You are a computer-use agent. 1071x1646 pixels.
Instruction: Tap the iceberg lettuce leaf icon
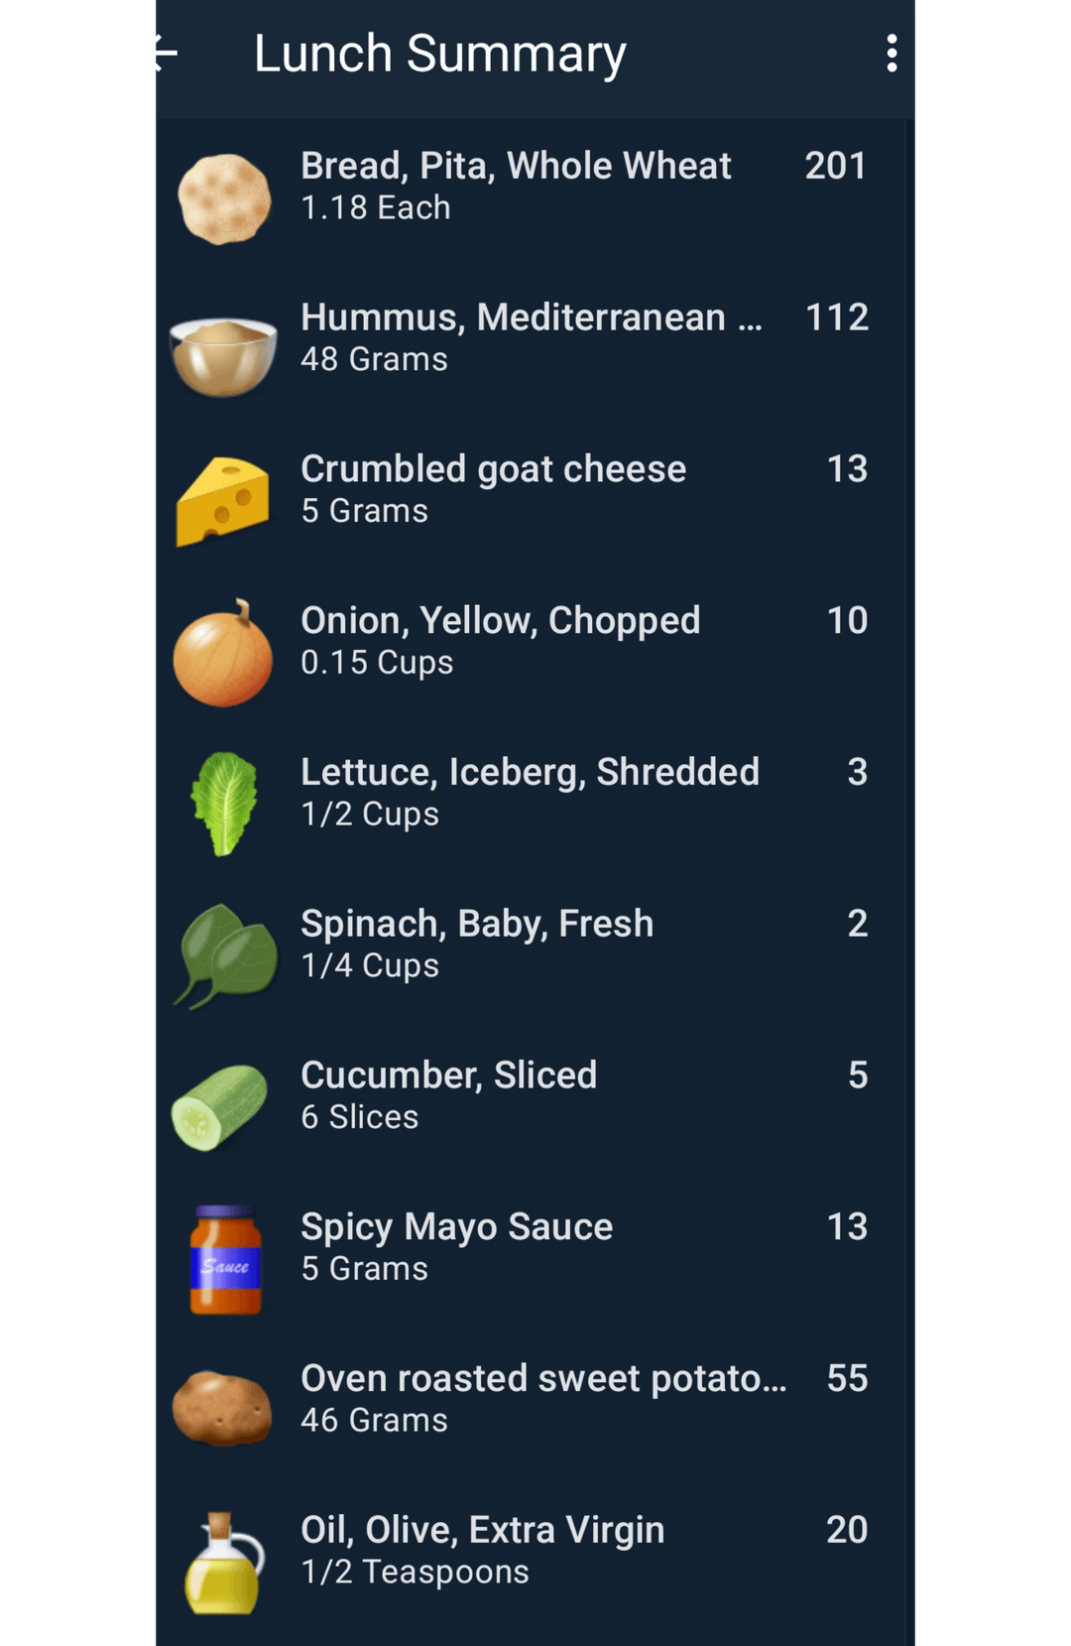click(224, 804)
